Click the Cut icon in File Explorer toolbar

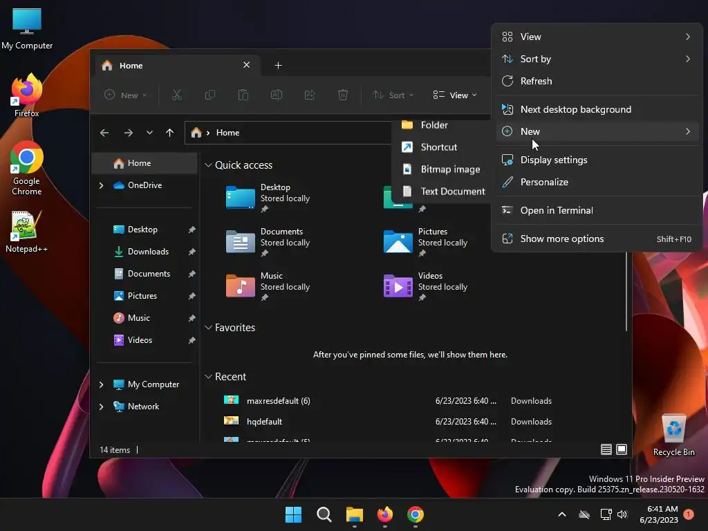click(176, 95)
